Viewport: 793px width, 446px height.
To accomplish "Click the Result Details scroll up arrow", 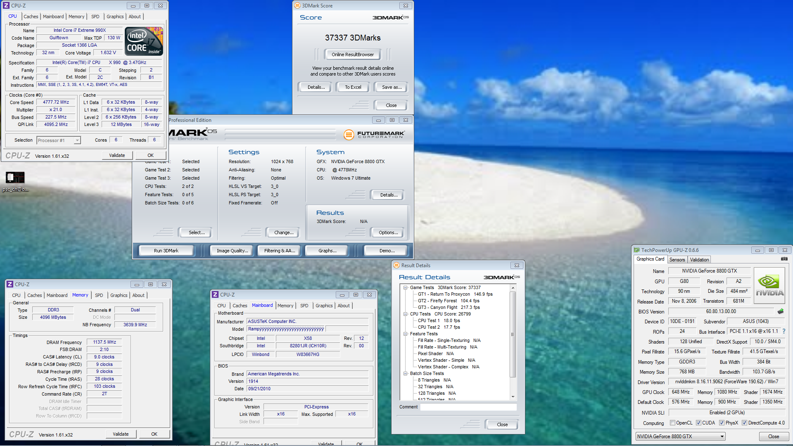I will click(x=513, y=287).
